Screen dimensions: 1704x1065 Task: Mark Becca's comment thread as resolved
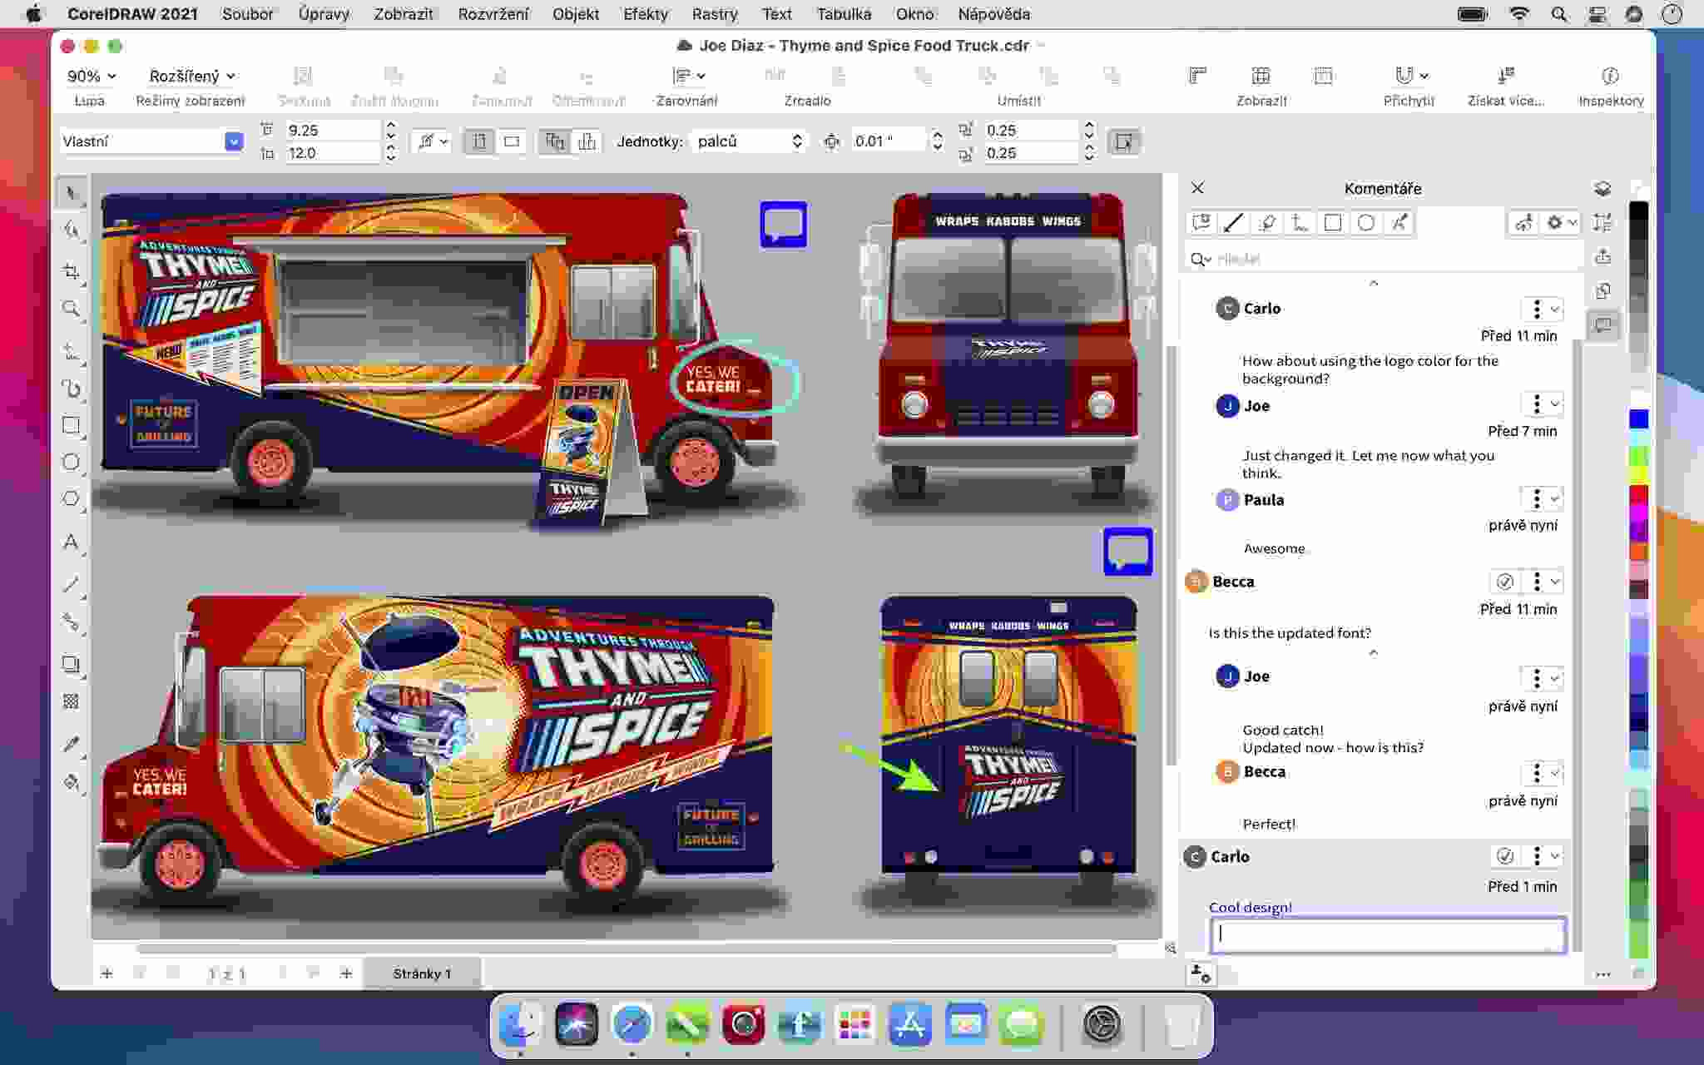point(1504,581)
